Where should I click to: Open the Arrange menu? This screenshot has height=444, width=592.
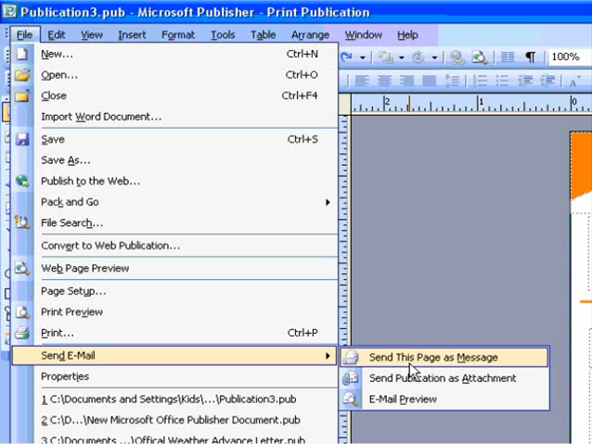point(310,35)
